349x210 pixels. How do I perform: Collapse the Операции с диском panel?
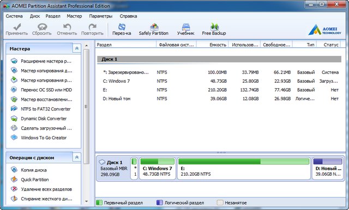77,157
